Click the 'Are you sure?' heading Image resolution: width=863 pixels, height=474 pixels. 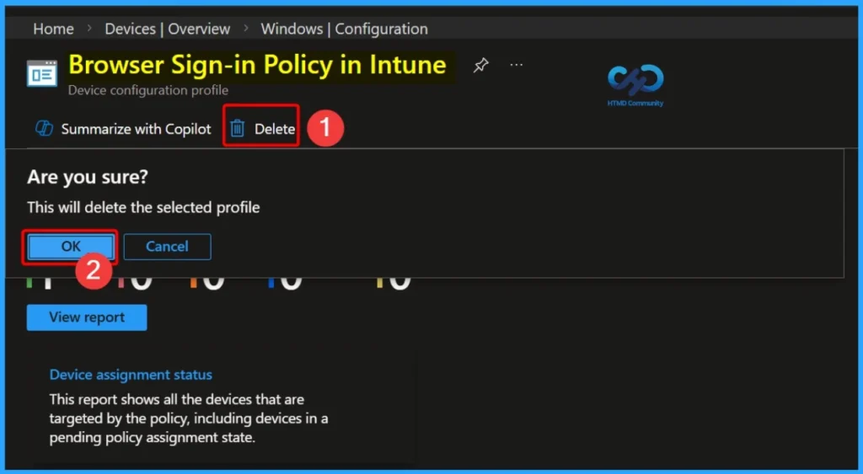tap(88, 177)
